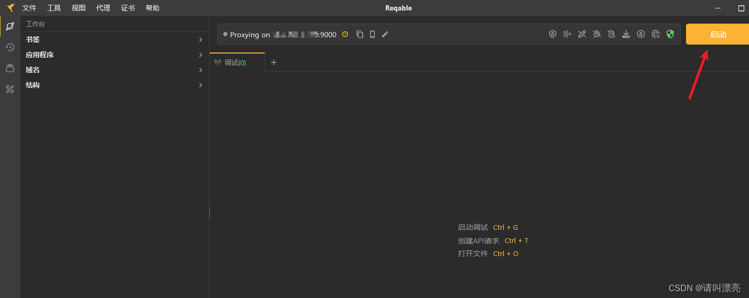Minimize the Reqable window
This screenshot has width=749, height=298.
click(718, 8)
